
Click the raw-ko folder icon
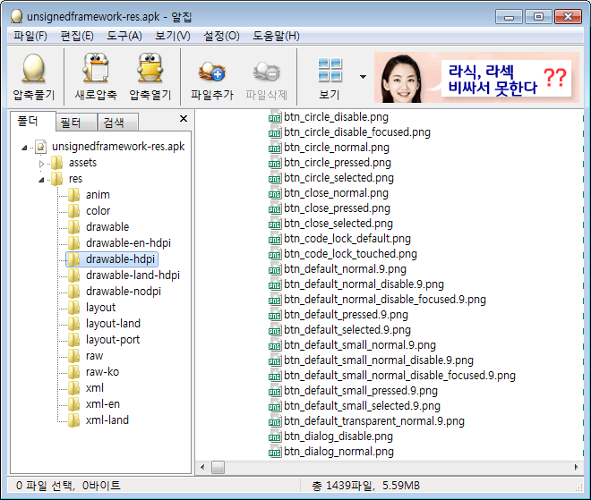[73, 372]
